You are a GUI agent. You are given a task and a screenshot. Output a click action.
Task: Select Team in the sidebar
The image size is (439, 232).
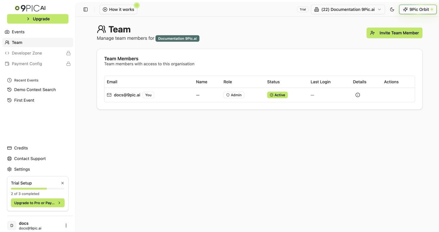click(x=38, y=42)
